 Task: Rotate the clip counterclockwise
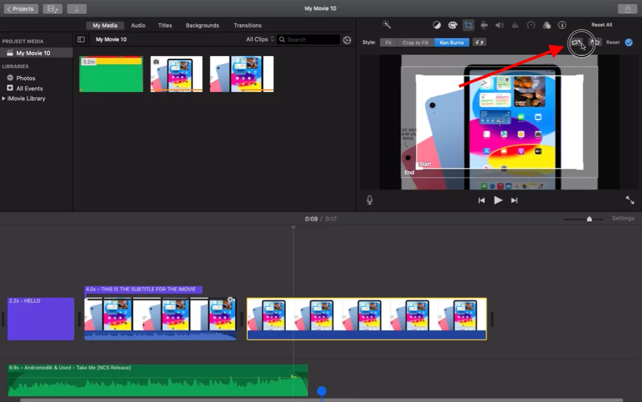[577, 42]
